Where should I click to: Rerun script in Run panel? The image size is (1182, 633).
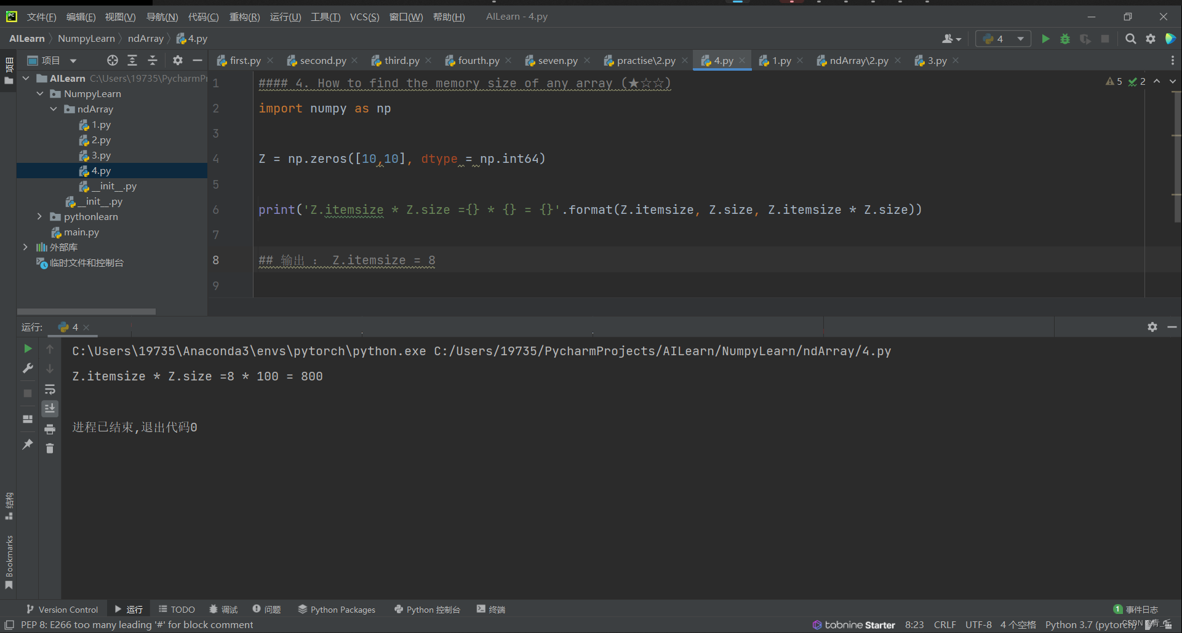(x=28, y=348)
